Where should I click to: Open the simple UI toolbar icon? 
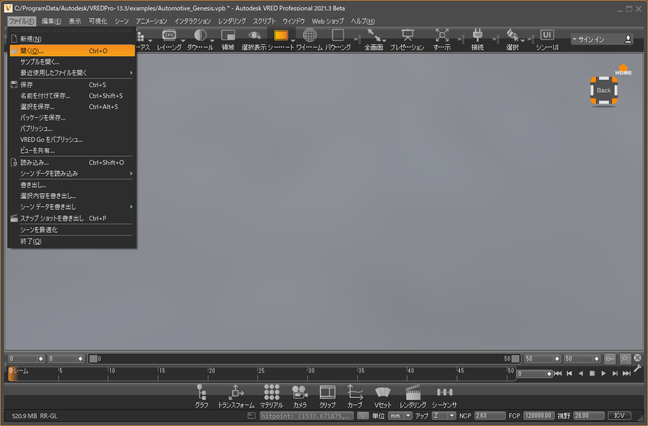[547, 35]
